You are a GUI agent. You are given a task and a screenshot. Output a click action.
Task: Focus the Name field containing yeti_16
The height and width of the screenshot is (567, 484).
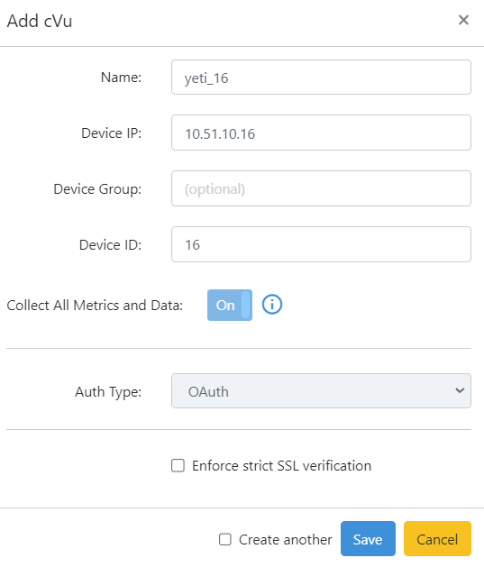tap(321, 78)
